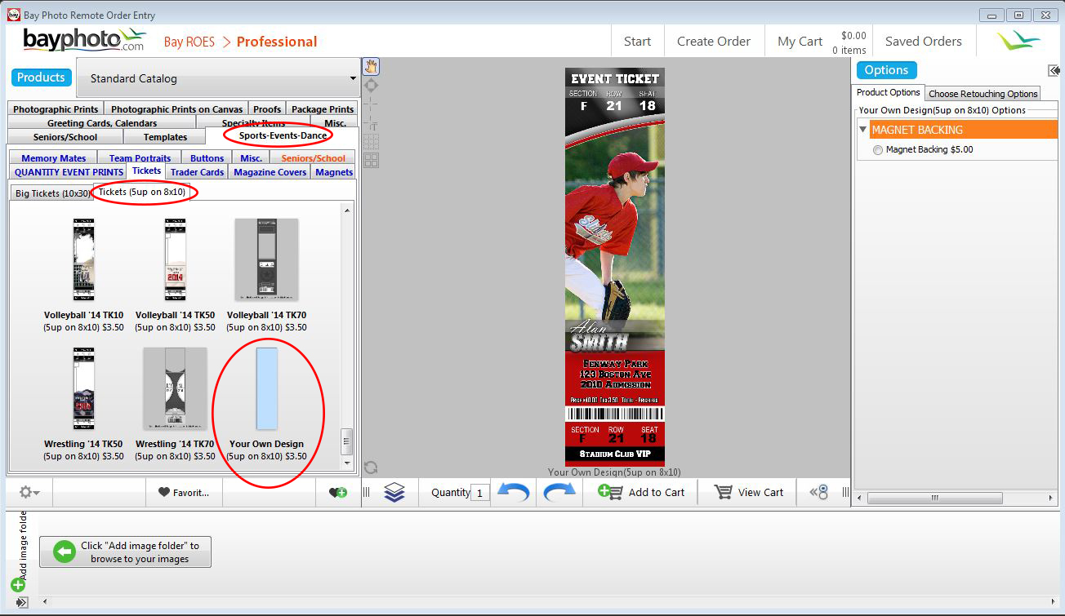
Task: Click the green Add image folder plus icon
Action: coord(18,584)
